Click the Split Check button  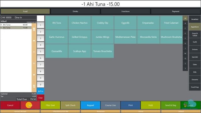[70, 105]
